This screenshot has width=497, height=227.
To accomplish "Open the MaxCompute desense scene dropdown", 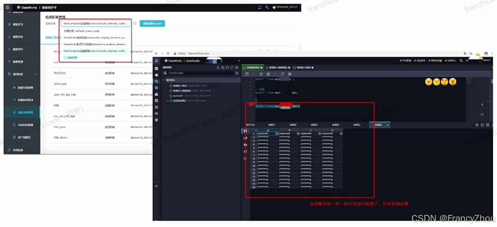I will (95, 23).
